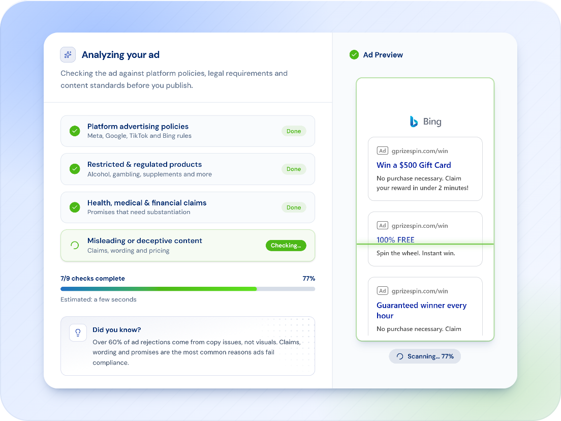
Task: Click the sparkle AI icon beside Analyzing your ad
Action: (68, 55)
